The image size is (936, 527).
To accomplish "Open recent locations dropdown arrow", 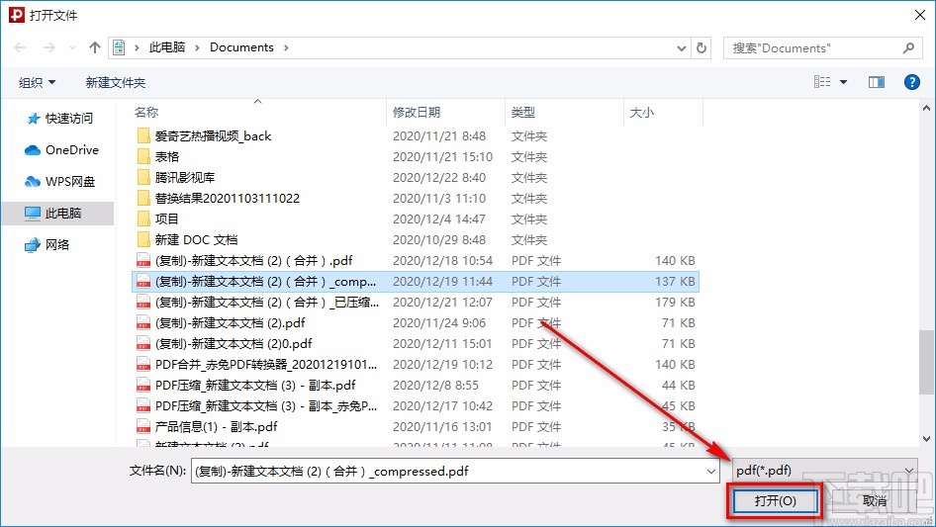I will point(72,47).
